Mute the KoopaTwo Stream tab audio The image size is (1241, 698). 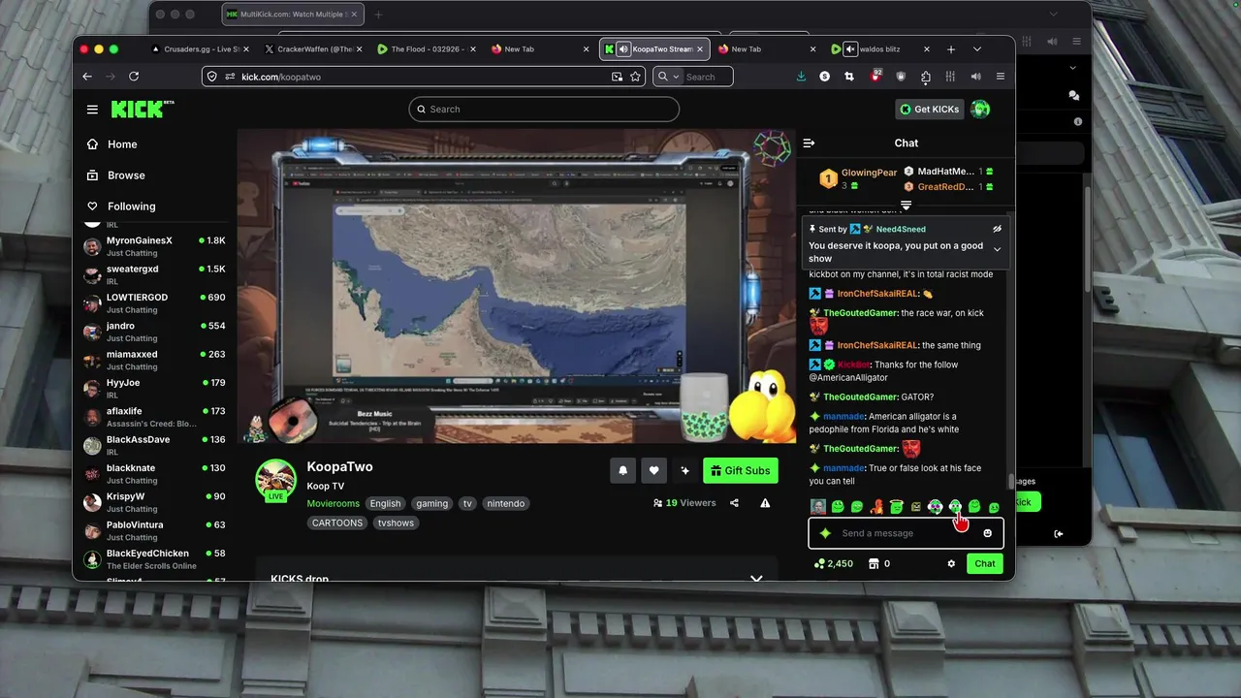(x=623, y=49)
